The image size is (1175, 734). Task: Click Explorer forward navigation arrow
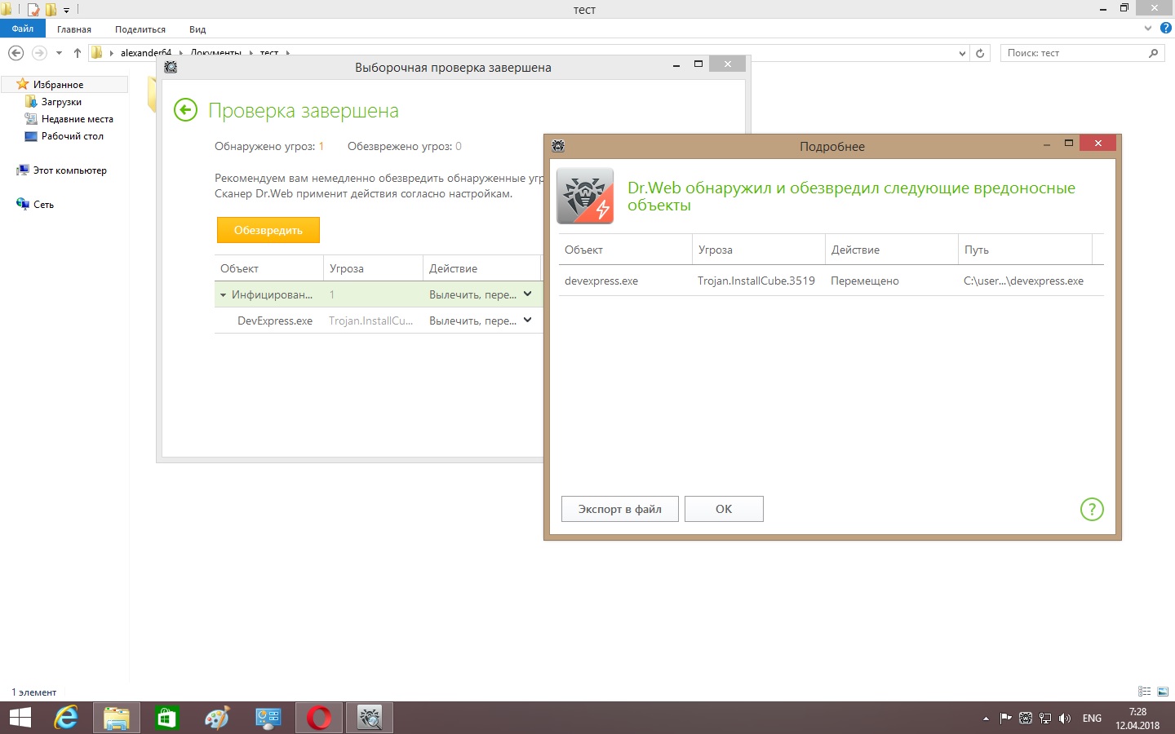pos(38,53)
